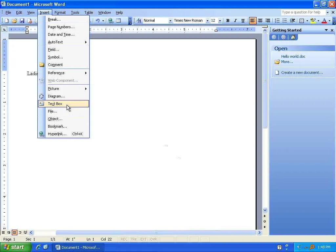Save the document with floppy icon
Screen dimensions: 336x252
coord(22,21)
